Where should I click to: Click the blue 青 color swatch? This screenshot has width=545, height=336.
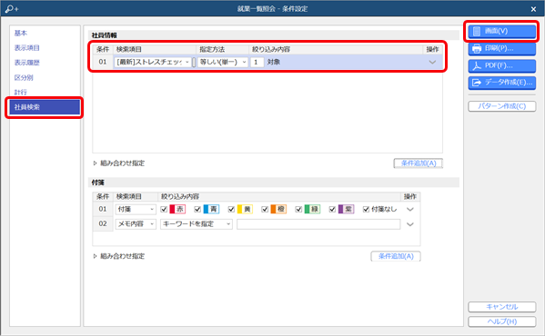pyautogui.click(x=211, y=210)
